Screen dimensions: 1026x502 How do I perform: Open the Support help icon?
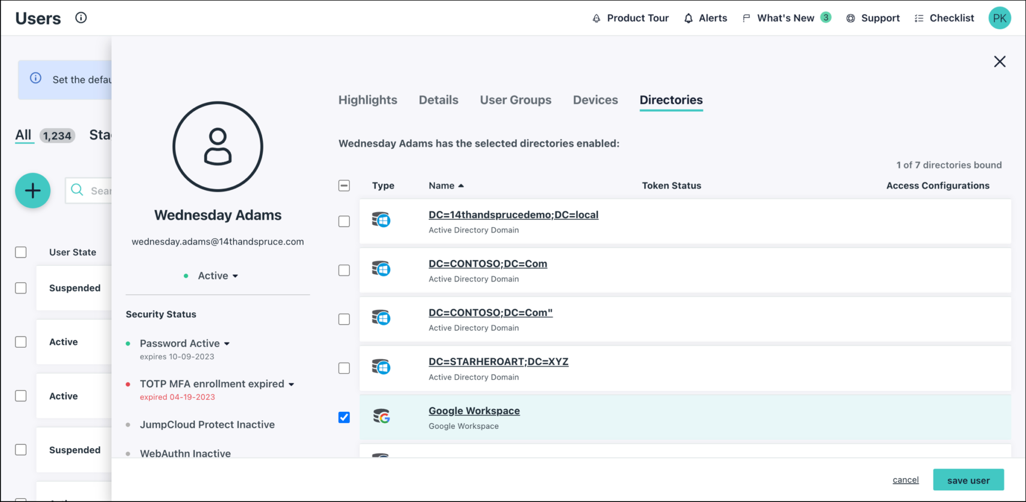851,18
